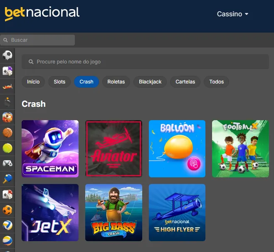274x252 pixels.
Task: Click the magnifier icon in Buscar field
Action: point(5,40)
